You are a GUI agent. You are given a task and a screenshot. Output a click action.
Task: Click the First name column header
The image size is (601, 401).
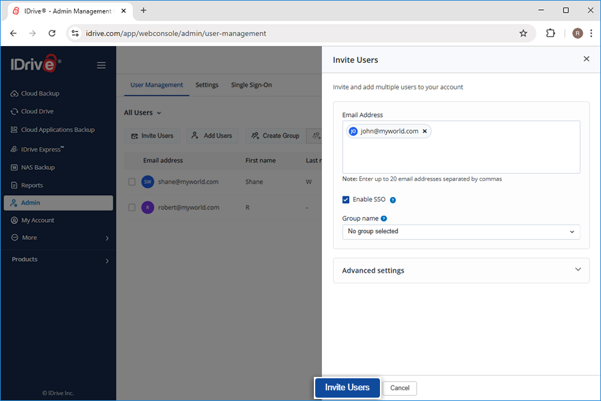click(260, 160)
